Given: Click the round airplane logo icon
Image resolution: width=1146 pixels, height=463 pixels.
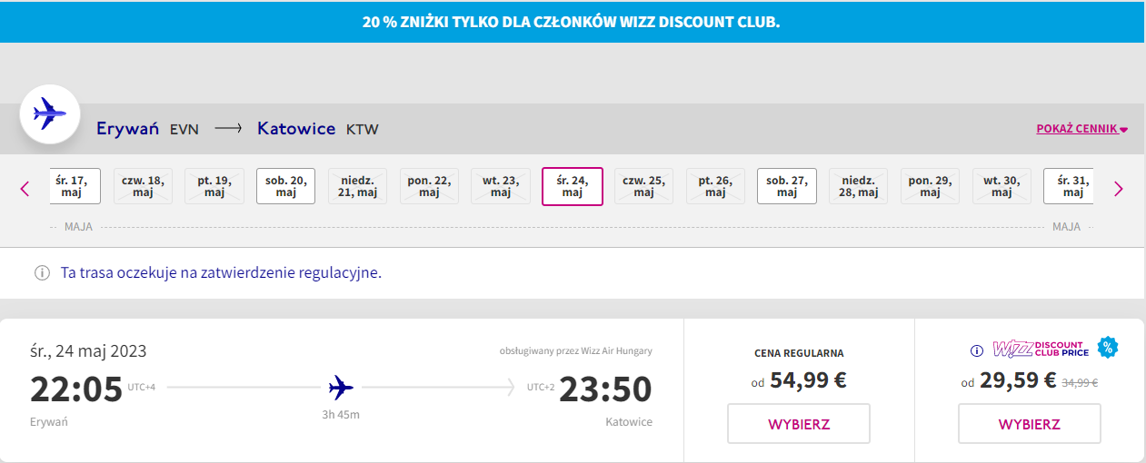Looking at the screenshot, I should click(50, 114).
